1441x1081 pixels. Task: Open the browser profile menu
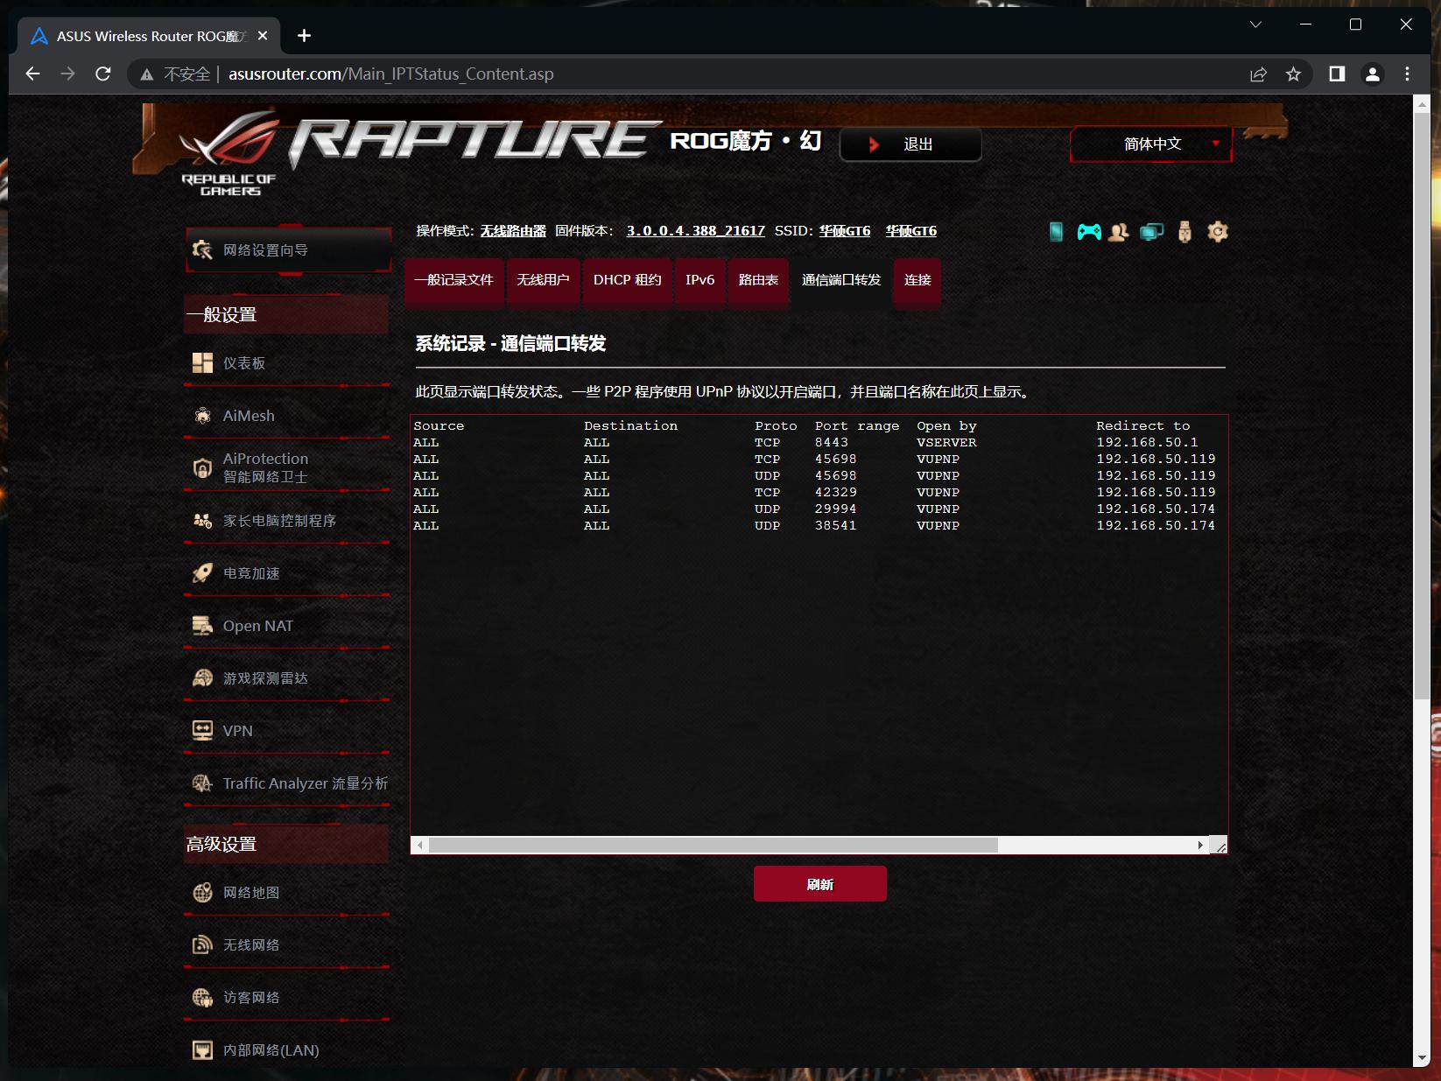(1373, 74)
